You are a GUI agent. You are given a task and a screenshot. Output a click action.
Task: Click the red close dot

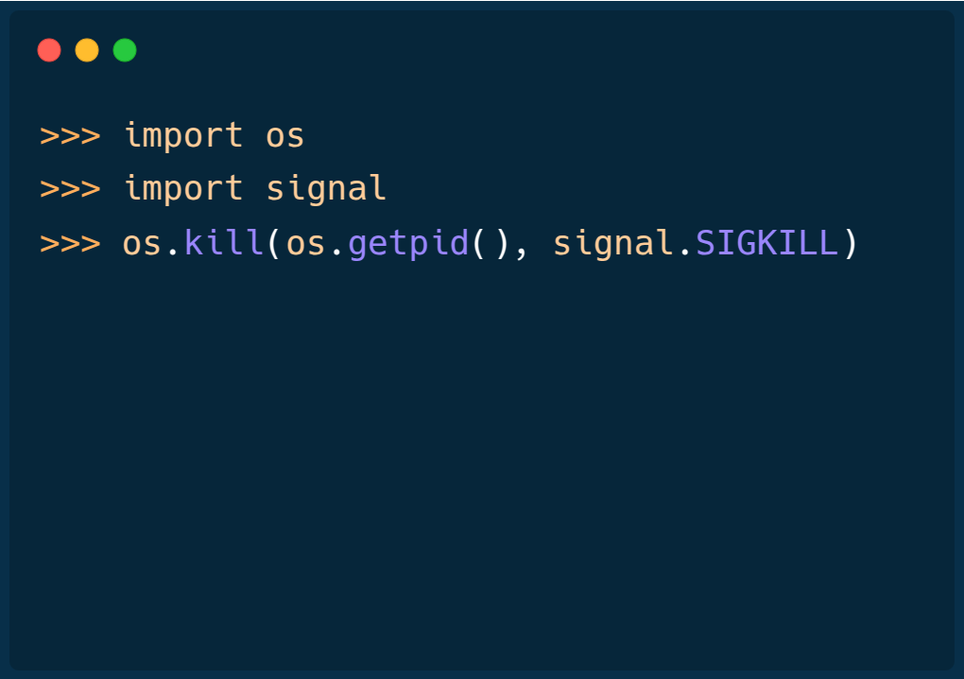pos(49,50)
